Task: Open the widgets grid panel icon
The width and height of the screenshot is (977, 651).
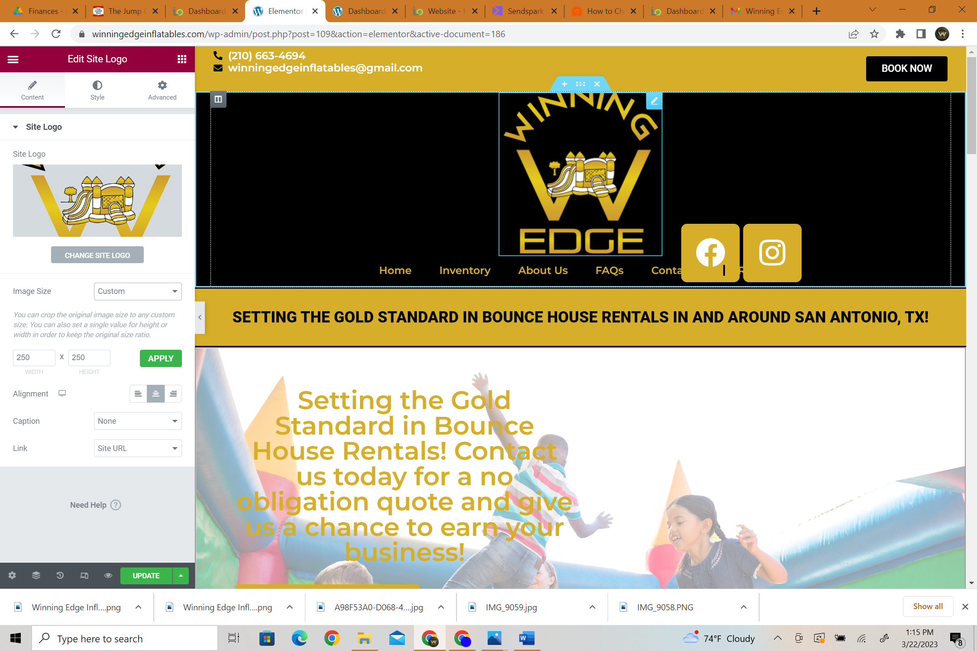Action: pyautogui.click(x=182, y=59)
